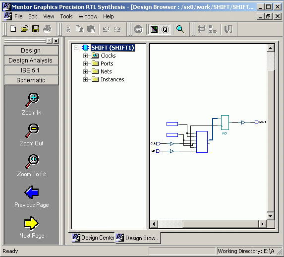
Task: Click the Schematic panel button
Action: click(31, 80)
